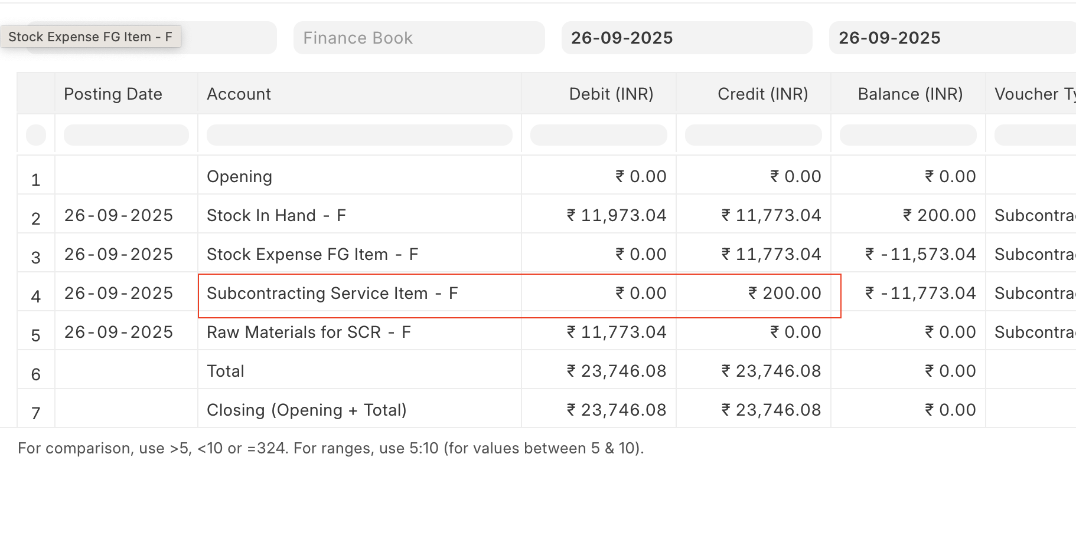
Task: Select the Raw Materials for SCR - F cell
Action: tap(308, 332)
